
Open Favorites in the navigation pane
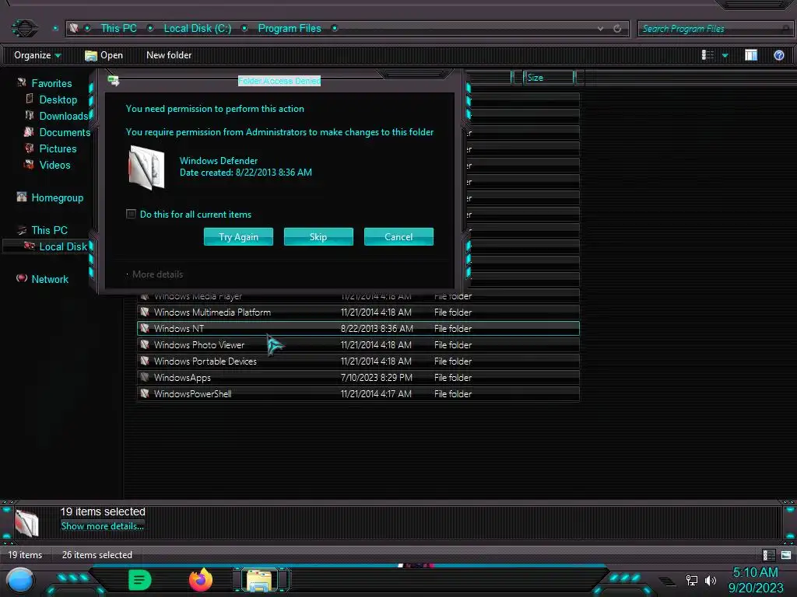[51, 83]
